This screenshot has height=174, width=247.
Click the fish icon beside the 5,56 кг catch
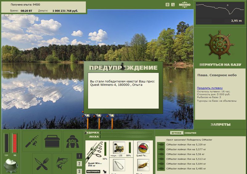click(x=161, y=154)
